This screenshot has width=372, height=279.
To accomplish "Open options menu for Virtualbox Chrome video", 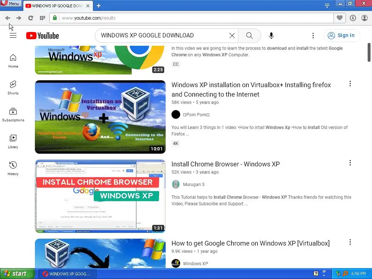I will [350, 242].
